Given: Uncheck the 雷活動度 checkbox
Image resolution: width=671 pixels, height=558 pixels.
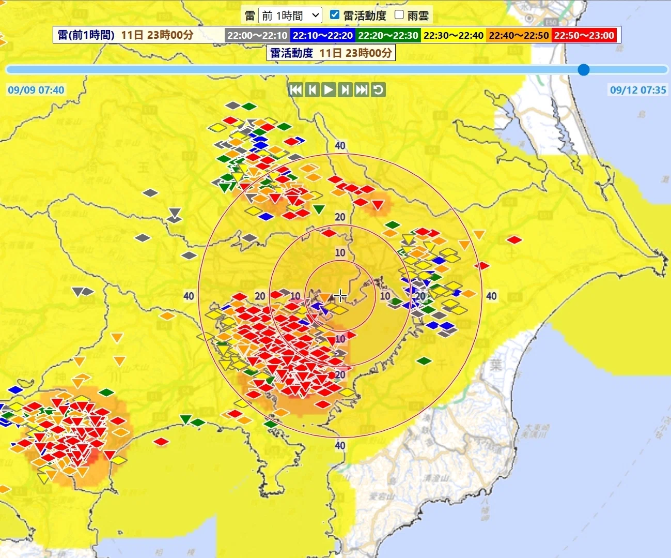Looking at the screenshot, I should (334, 14).
